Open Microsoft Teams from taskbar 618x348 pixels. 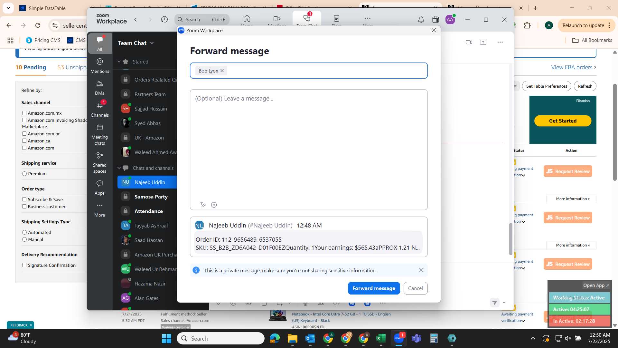pyautogui.click(x=417, y=338)
